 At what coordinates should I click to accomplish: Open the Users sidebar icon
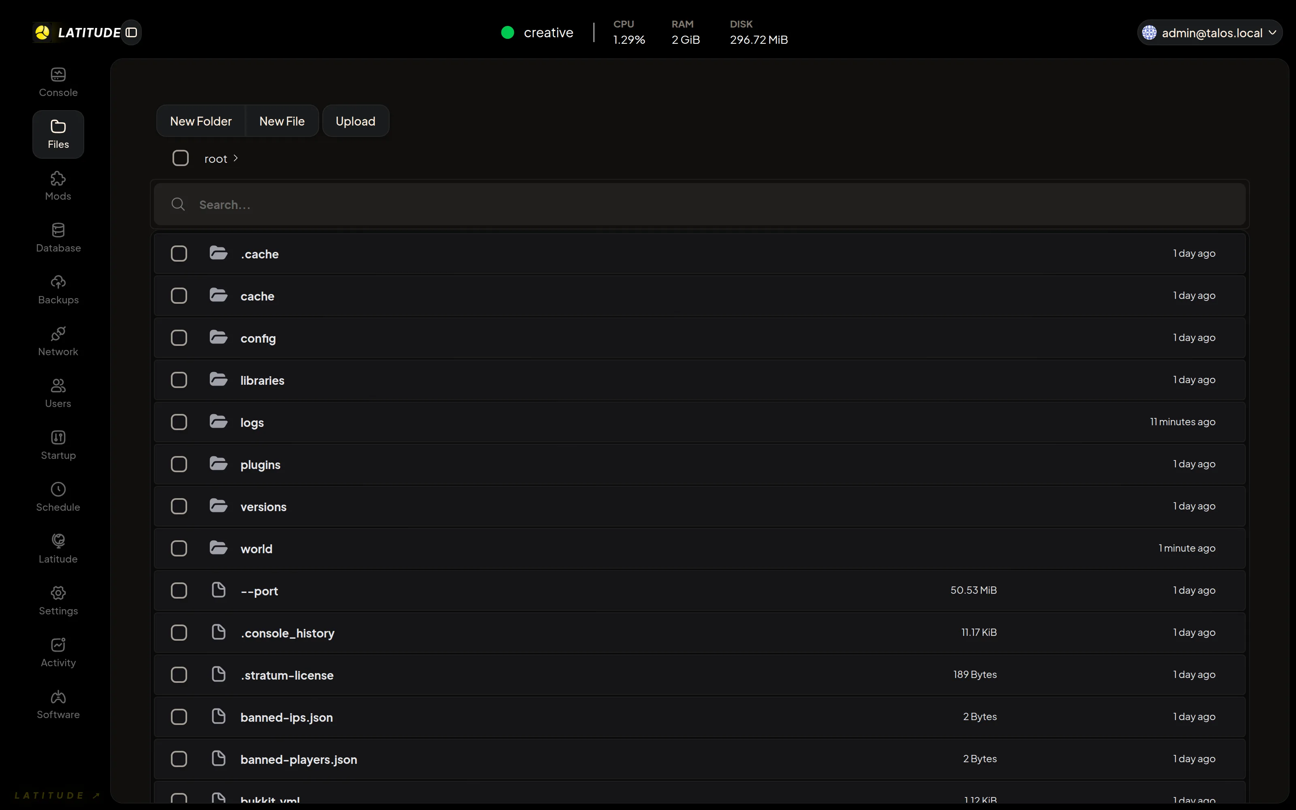coord(58,386)
